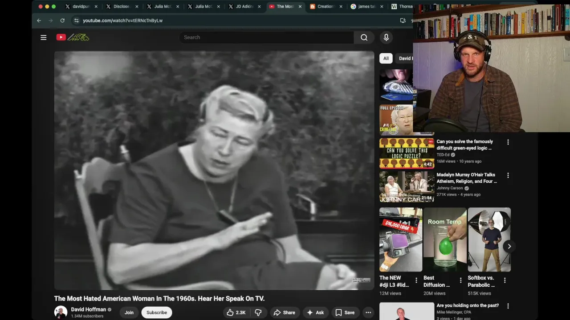Click 'The Most Hated American Woman' video title
570x320 pixels.
point(159,299)
